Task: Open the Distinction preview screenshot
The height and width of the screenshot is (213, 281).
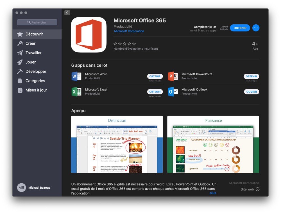Action: click(x=117, y=144)
